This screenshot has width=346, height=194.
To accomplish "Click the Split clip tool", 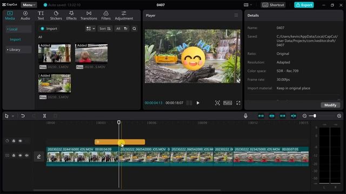I will click(x=44, y=116).
